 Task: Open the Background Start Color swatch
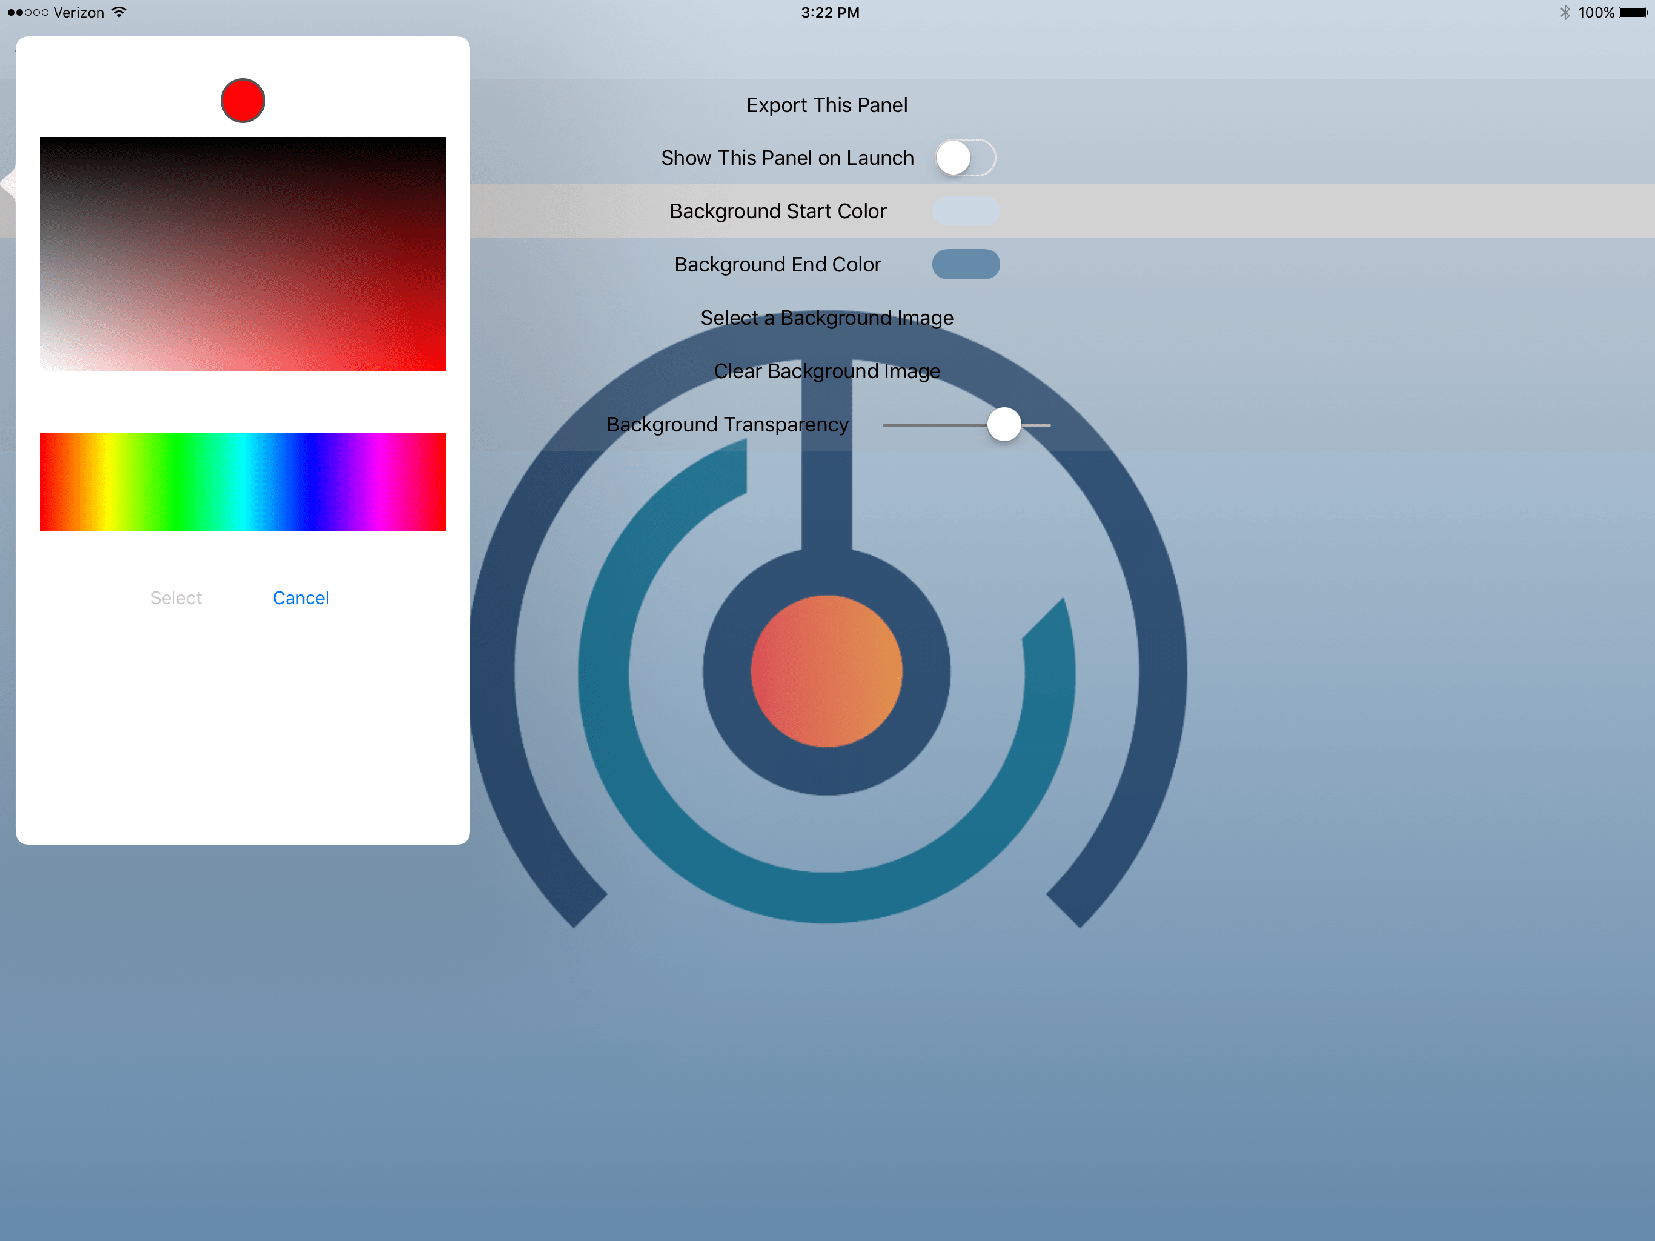pyautogui.click(x=965, y=211)
